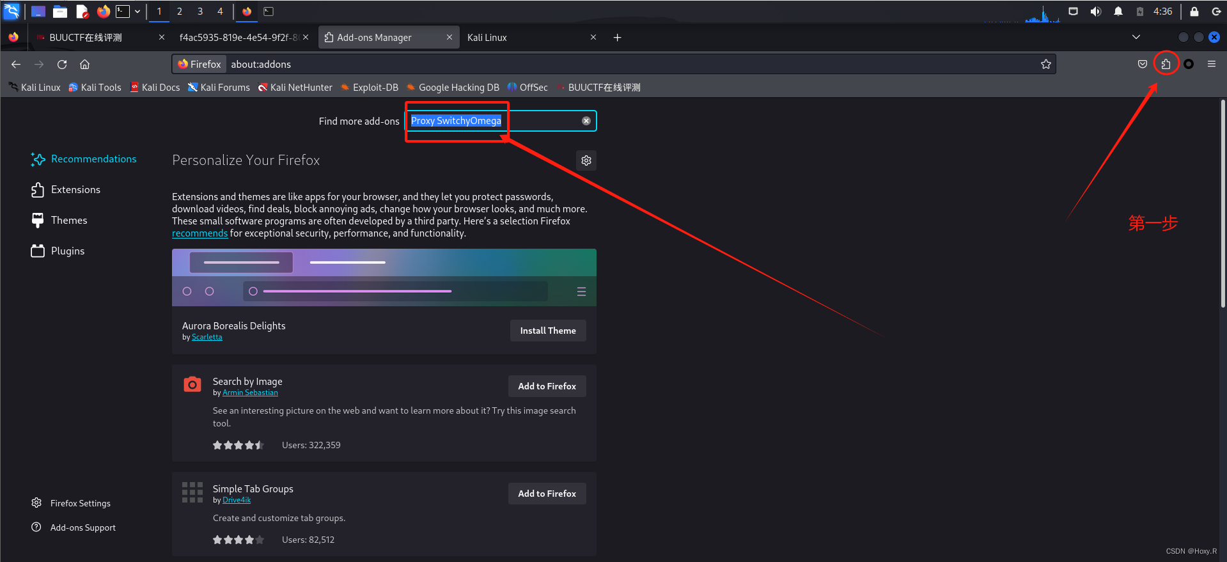Image resolution: width=1227 pixels, height=562 pixels.
Task: Add Search by Image to Firefox
Action: tap(547, 386)
